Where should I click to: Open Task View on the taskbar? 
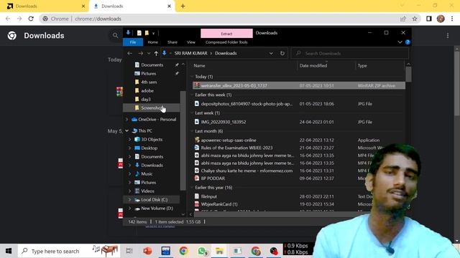coord(129,251)
